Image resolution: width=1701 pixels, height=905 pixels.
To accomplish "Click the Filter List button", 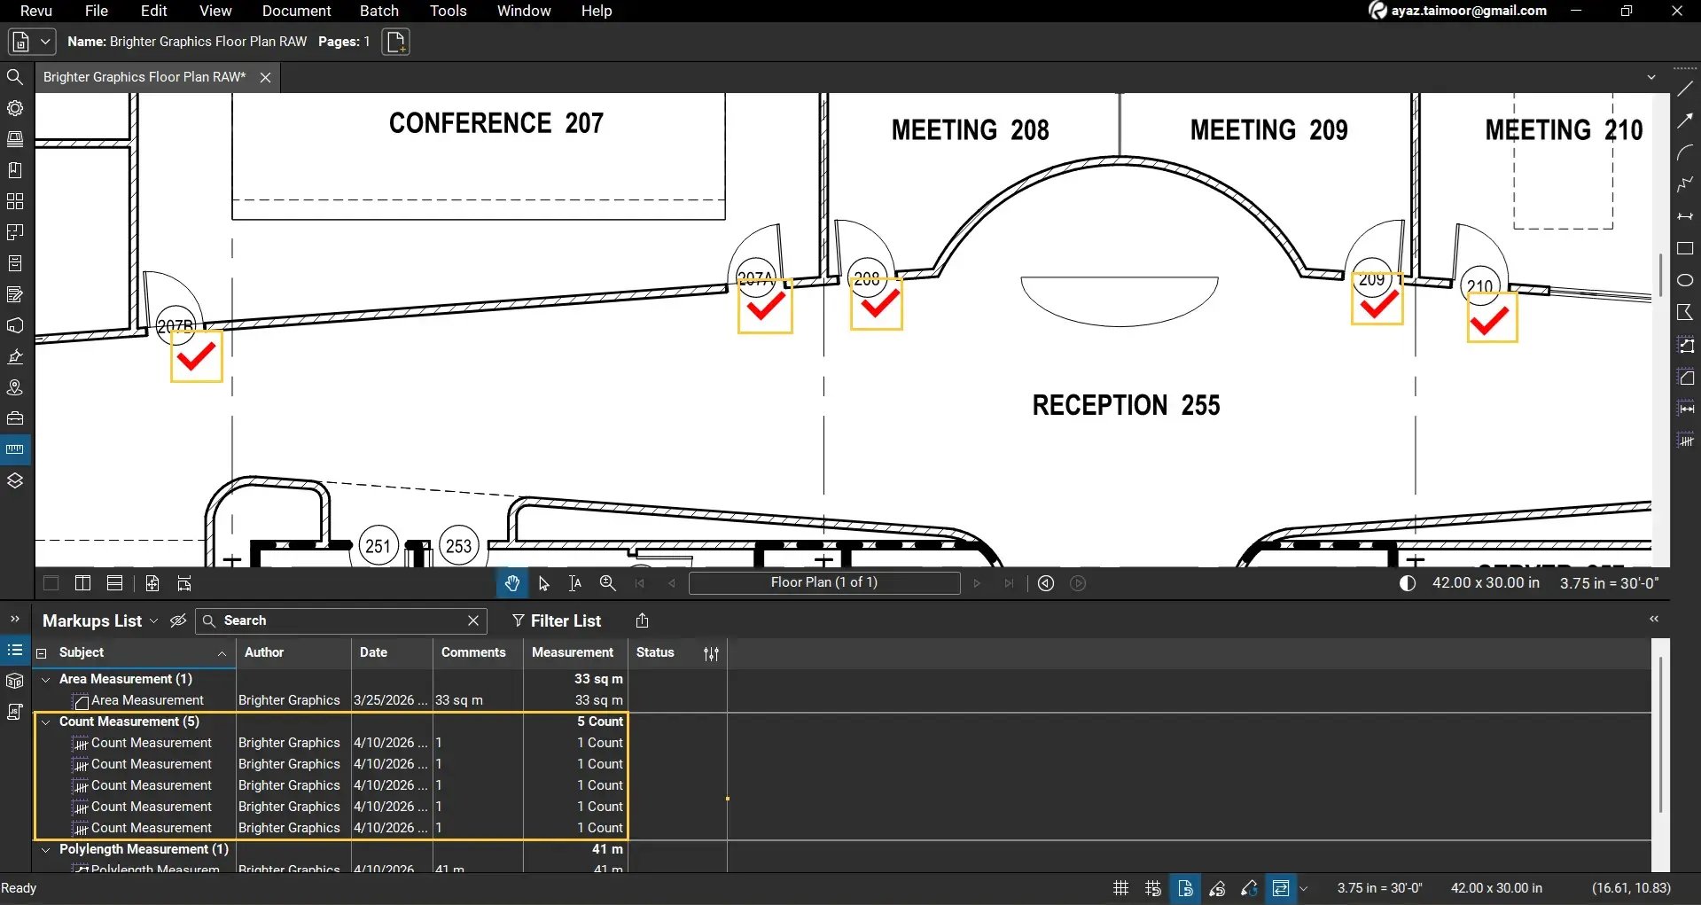I will [x=557, y=620].
